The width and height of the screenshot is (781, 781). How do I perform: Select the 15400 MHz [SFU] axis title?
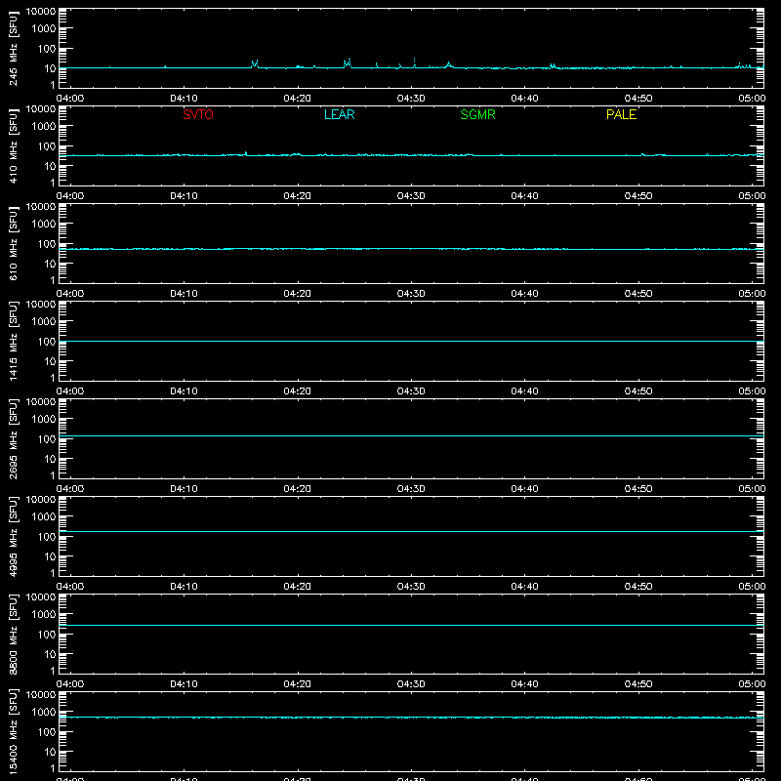click(x=13, y=731)
